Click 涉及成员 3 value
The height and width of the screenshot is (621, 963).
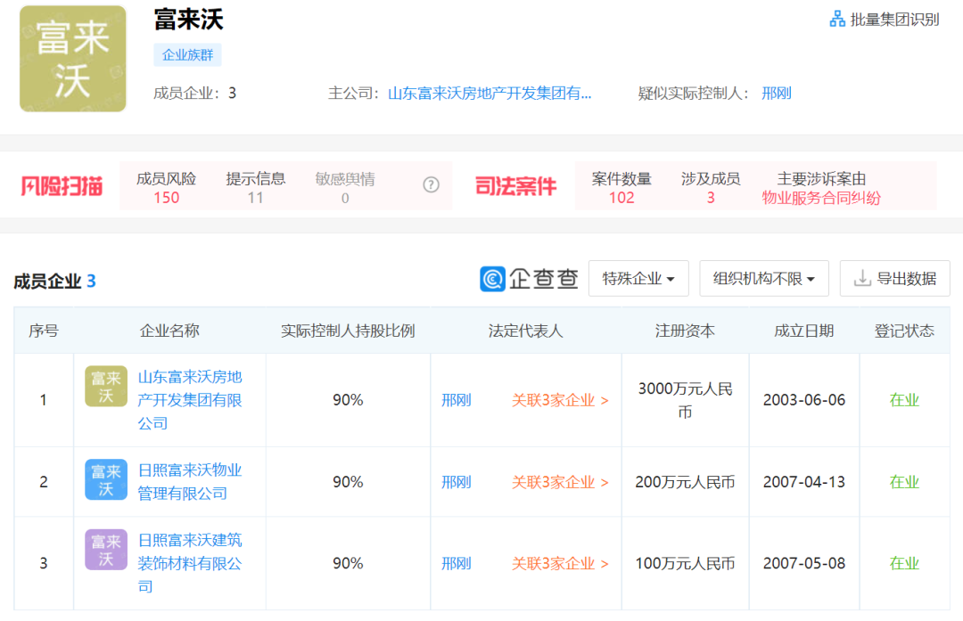click(711, 198)
